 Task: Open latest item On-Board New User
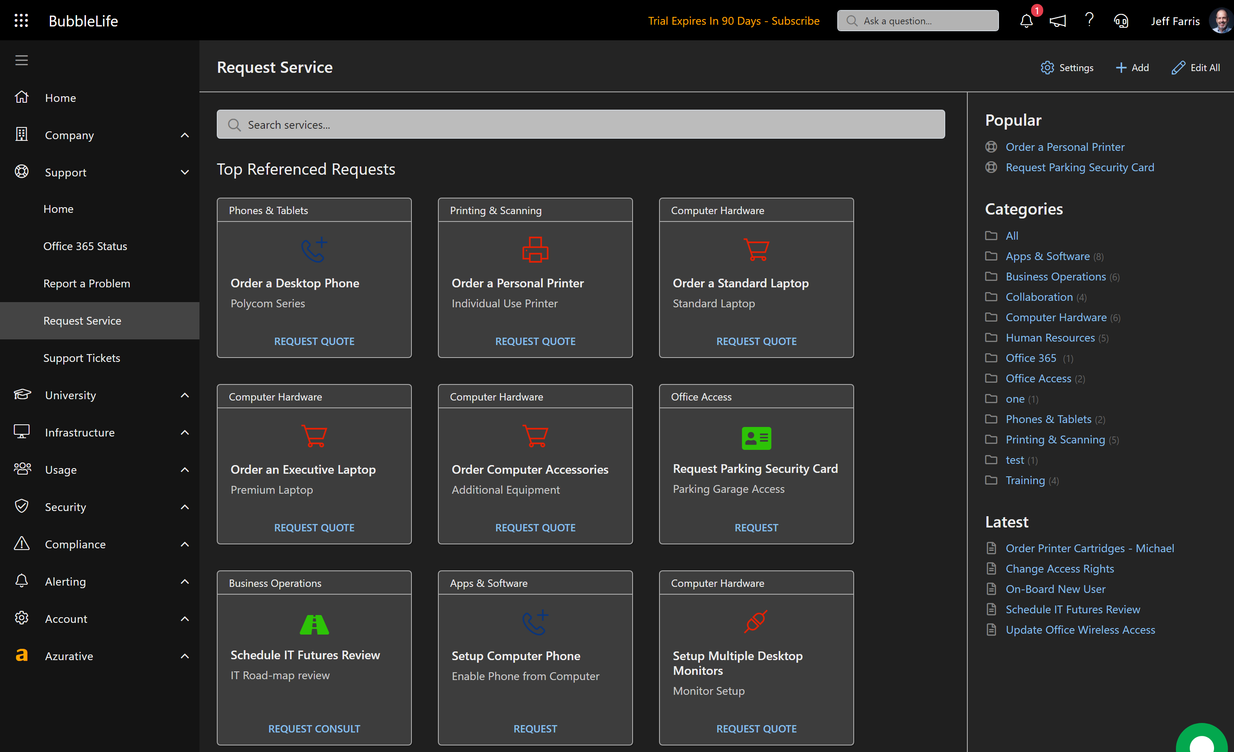[x=1055, y=589]
